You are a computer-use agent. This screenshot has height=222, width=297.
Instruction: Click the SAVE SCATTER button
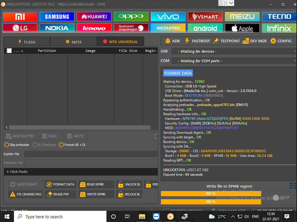[21, 136]
